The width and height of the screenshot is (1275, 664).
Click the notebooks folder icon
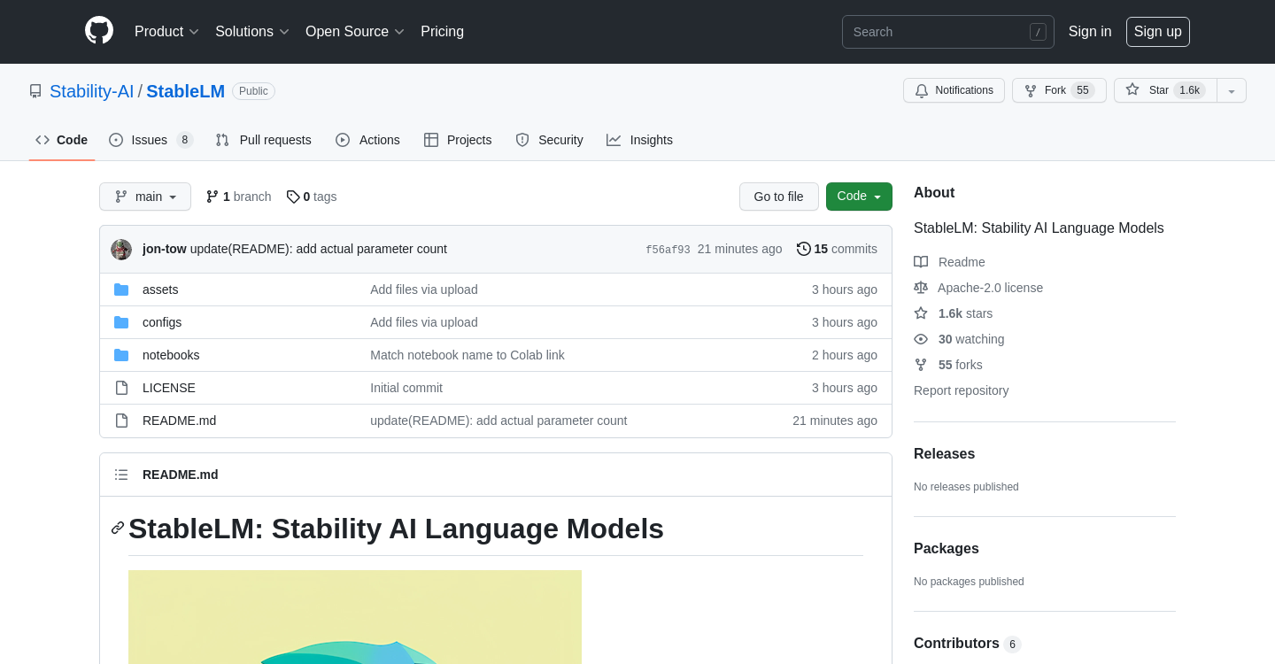coord(121,355)
